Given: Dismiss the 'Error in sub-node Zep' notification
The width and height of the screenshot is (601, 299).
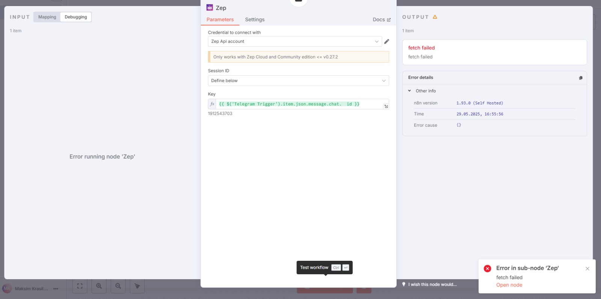Looking at the screenshot, I should tap(587, 268).
